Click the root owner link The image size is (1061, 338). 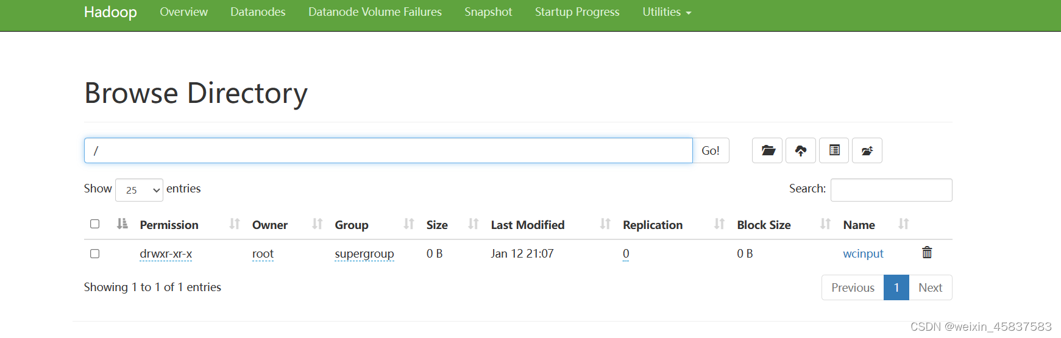click(x=263, y=253)
